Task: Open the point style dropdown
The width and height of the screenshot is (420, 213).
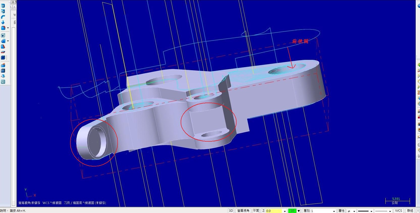Action: pos(354,211)
